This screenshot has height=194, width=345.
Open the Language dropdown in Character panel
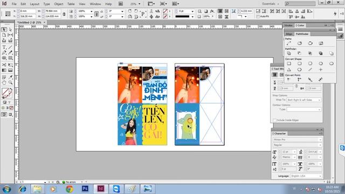pos(306,176)
